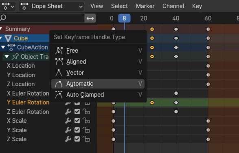Toggle Z Scale mute checkbox
This screenshot has width=239, height=153.
pos(77,139)
